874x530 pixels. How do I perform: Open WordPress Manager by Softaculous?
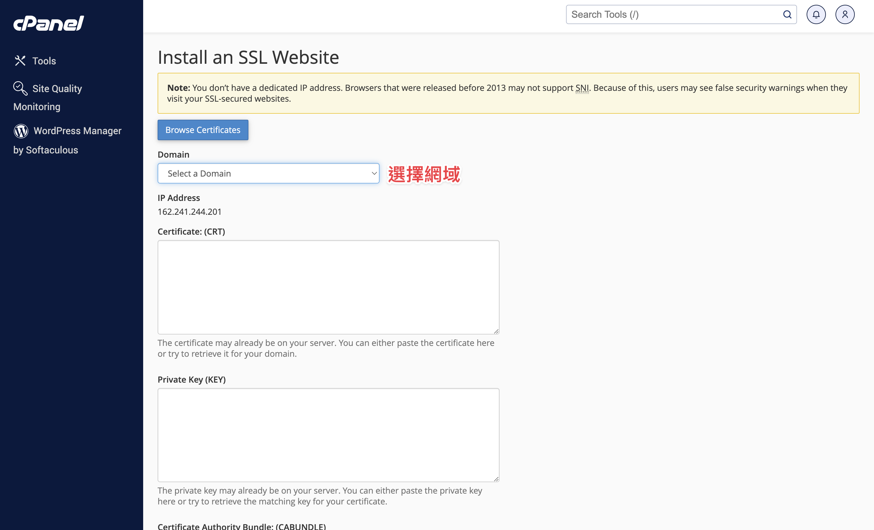pyautogui.click(x=67, y=140)
